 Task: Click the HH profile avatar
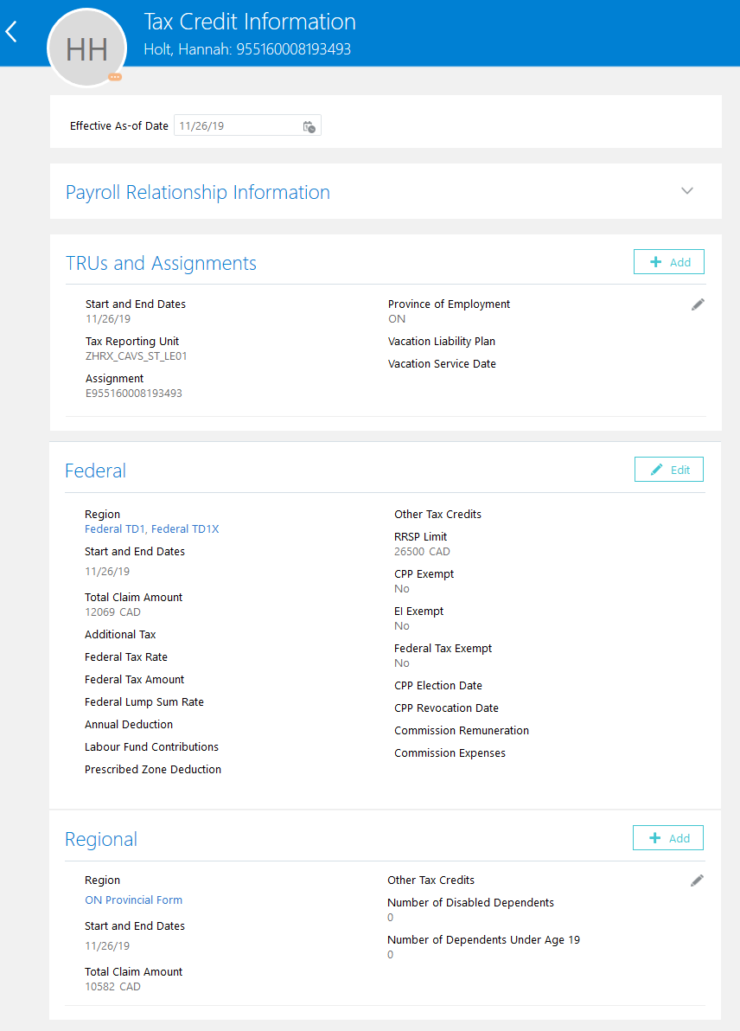87,49
